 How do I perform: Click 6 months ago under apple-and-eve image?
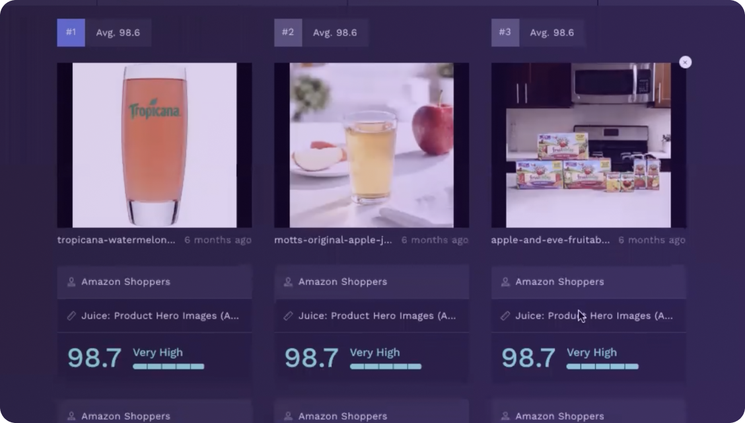(x=652, y=240)
